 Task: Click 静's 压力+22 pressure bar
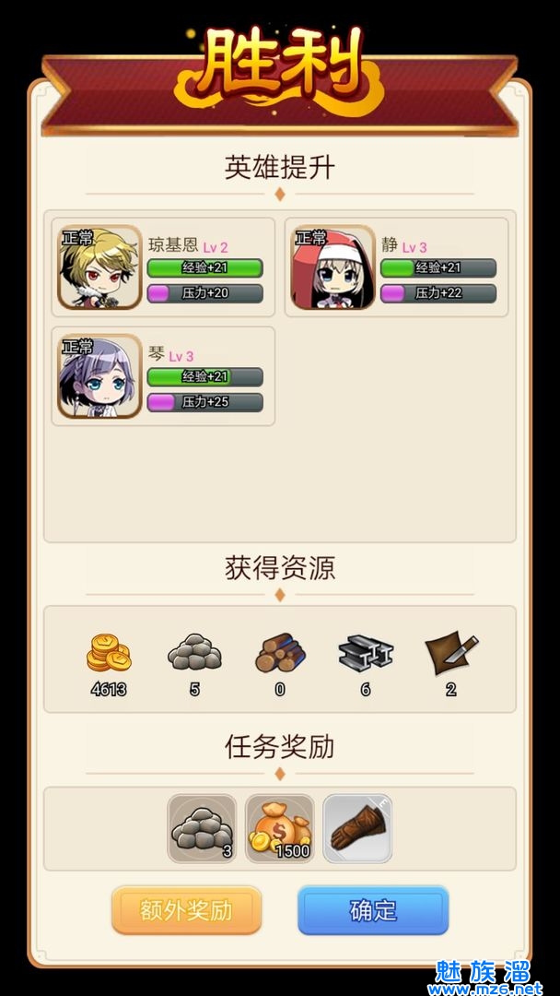pos(438,293)
